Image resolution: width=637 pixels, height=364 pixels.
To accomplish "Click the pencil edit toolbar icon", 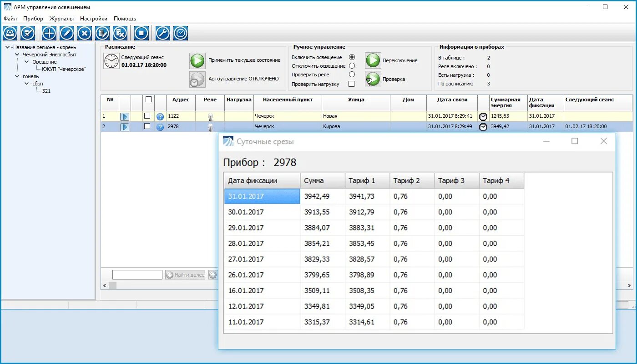I will [67, 33].
